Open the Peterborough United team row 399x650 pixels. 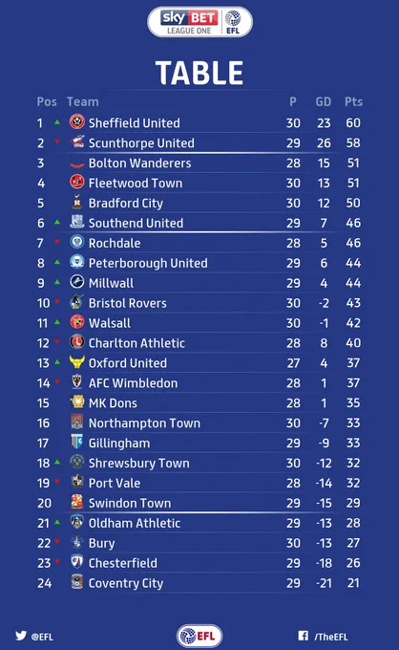199,263
